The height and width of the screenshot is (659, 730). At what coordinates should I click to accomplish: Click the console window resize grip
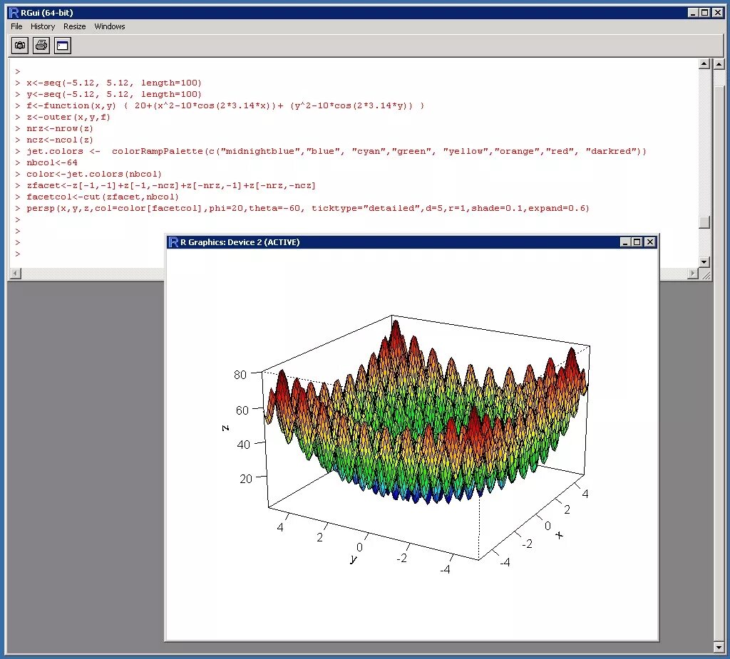706,275
